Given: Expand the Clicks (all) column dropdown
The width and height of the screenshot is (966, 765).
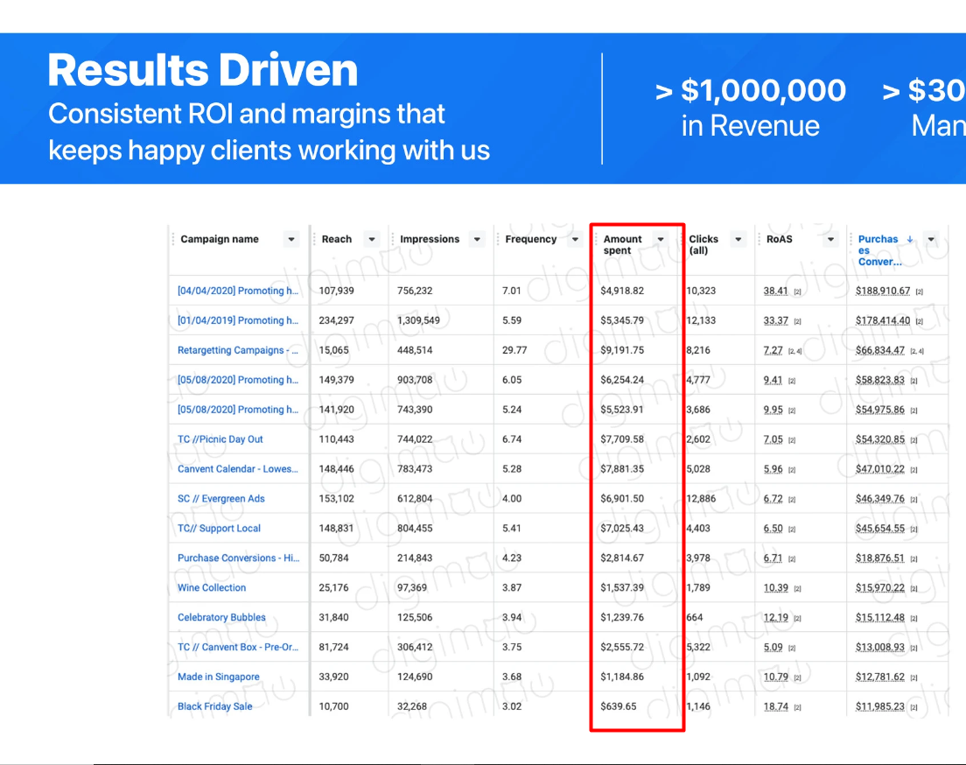Looking at the screenshot, I should [738, 240].
